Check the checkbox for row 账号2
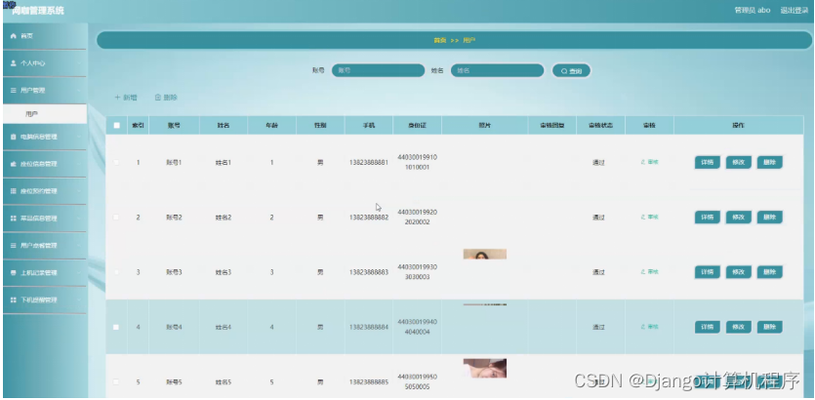The height and width of the screenshot is (400, 815). coord(116,218)
